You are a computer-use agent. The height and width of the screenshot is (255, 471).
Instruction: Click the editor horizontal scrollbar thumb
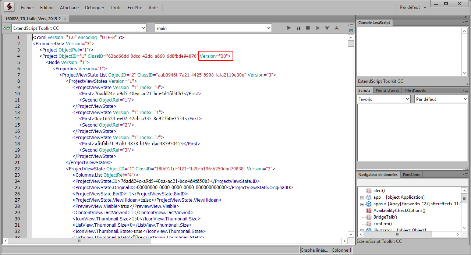[x=79, y=241]
